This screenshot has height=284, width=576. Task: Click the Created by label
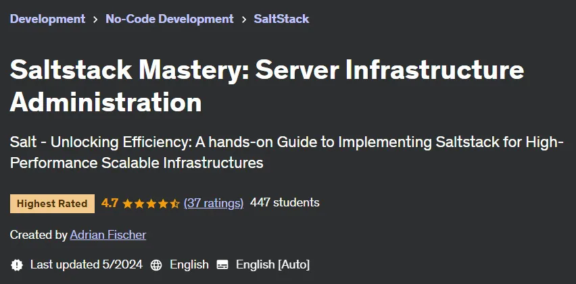pos(39,235)
